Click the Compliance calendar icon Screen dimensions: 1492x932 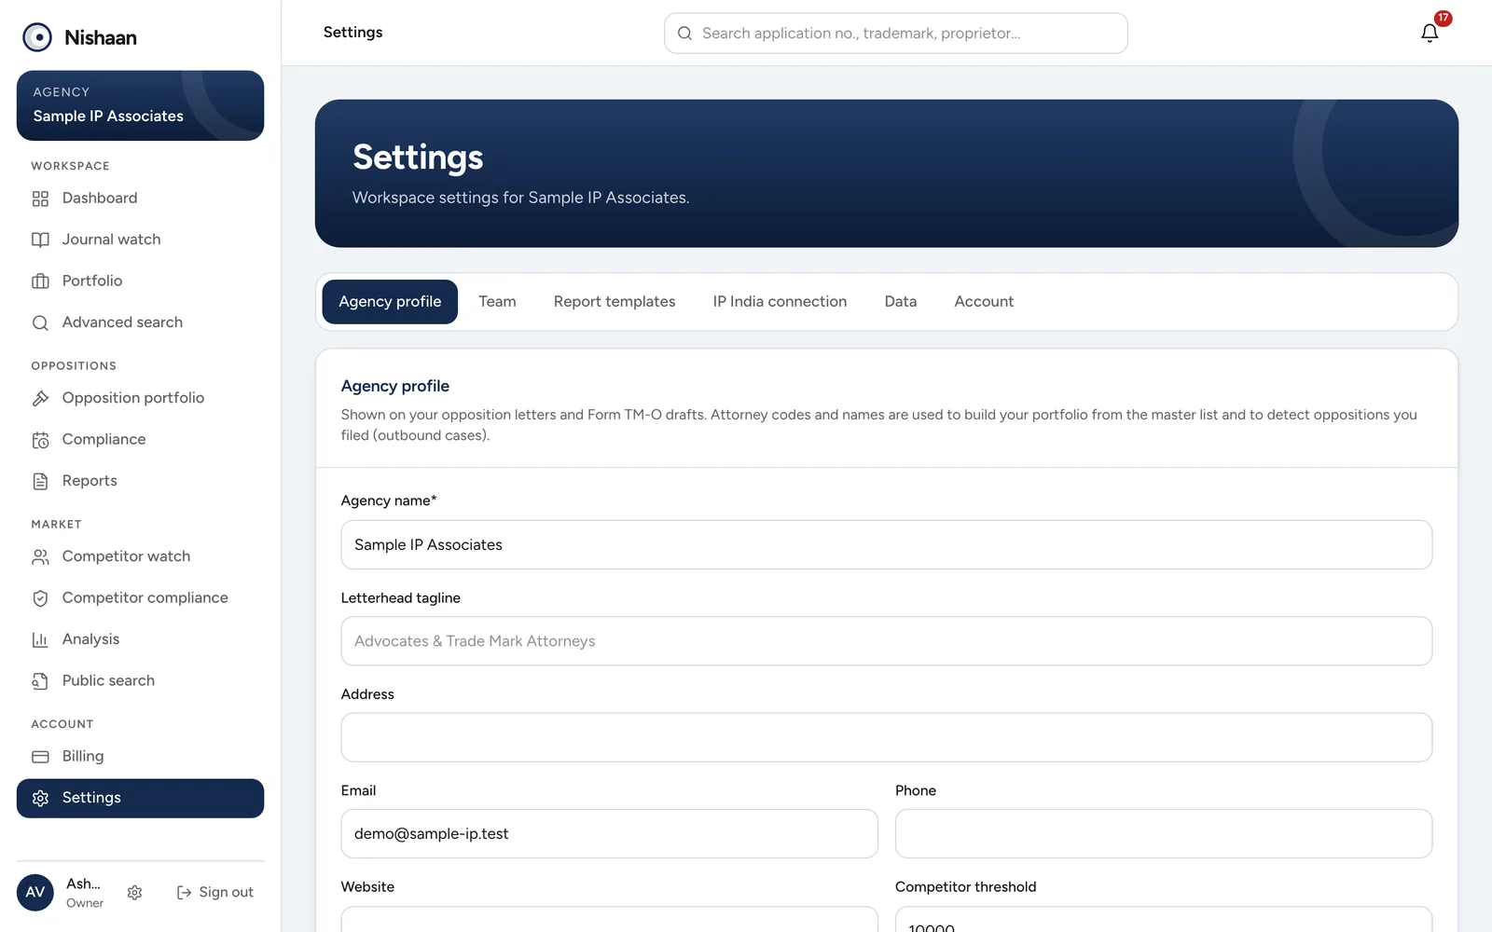tap(40, 440)
